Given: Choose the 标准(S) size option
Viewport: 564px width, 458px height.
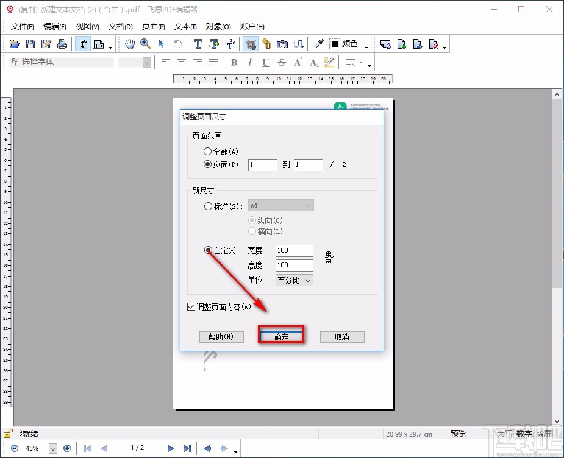Looking at the screenshot, I should pos(208,205).
